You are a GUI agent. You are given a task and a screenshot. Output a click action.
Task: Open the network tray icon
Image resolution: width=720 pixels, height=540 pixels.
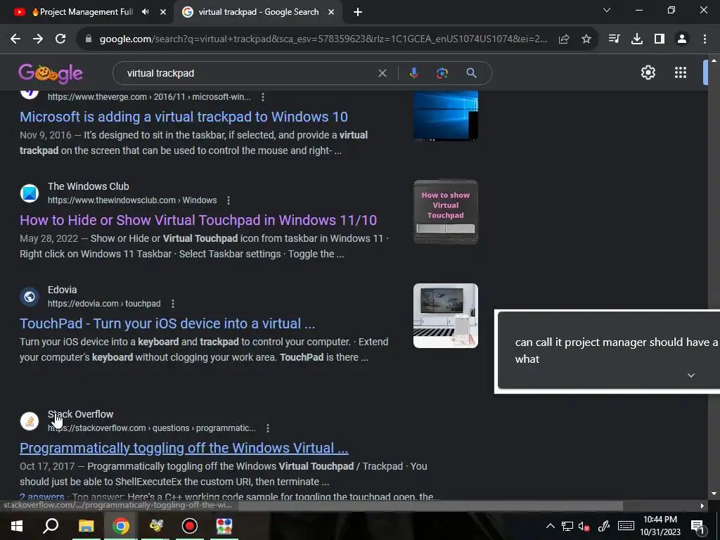pyautogui.click(x=567, y=526)
